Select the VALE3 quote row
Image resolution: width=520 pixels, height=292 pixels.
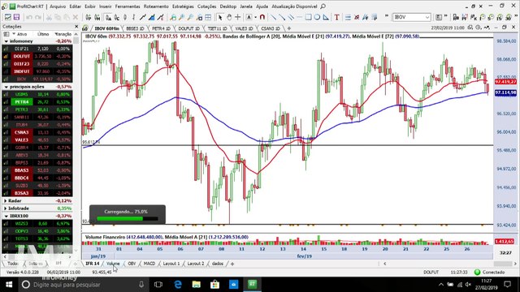click(x=37, y=140)
